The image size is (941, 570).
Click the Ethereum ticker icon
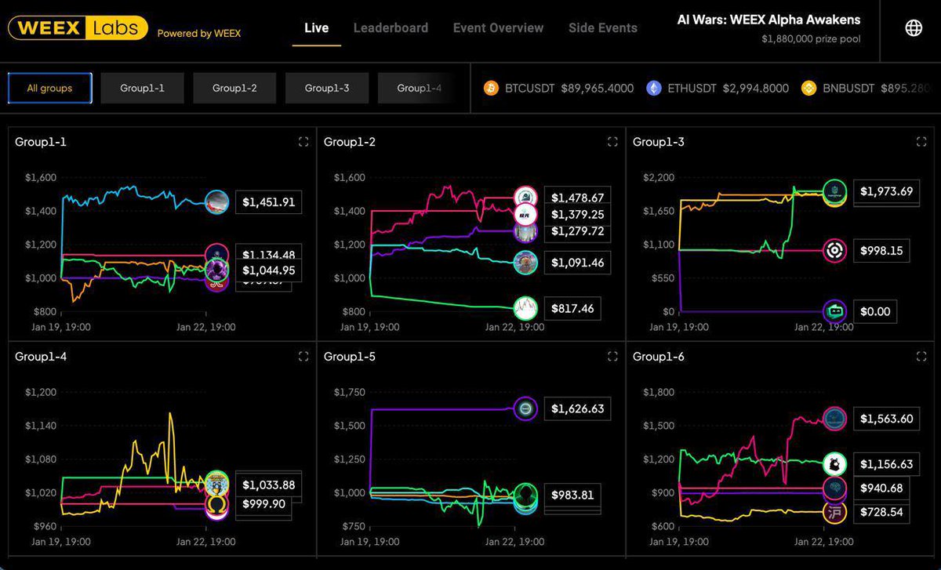tap(653, 89)
